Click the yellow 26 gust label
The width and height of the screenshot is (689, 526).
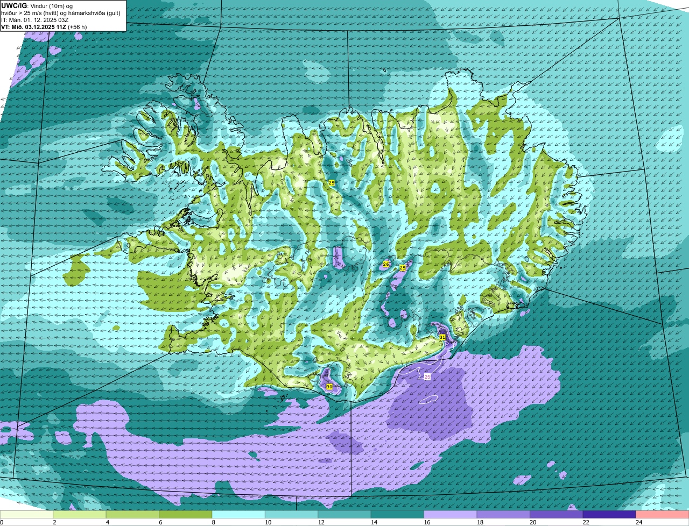click(x=385, y=264)
